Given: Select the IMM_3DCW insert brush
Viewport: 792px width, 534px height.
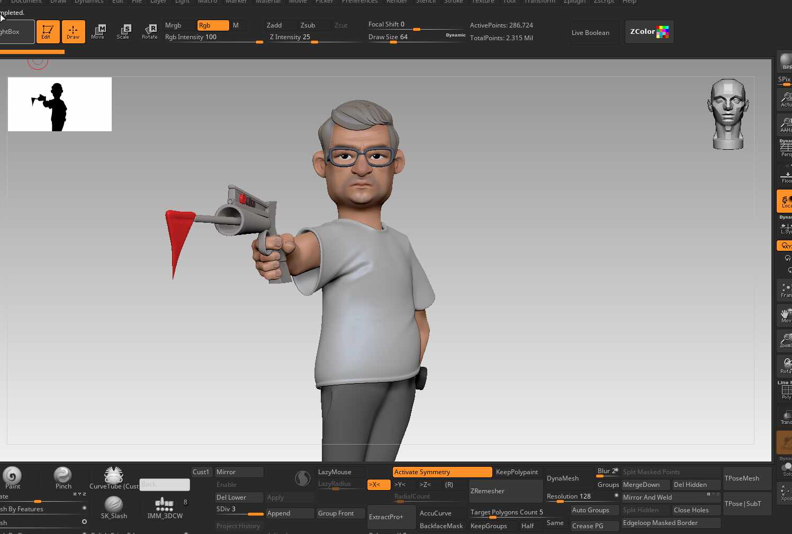Looking at the screenshot, I should pyautogui.click(x=165, y=507).
